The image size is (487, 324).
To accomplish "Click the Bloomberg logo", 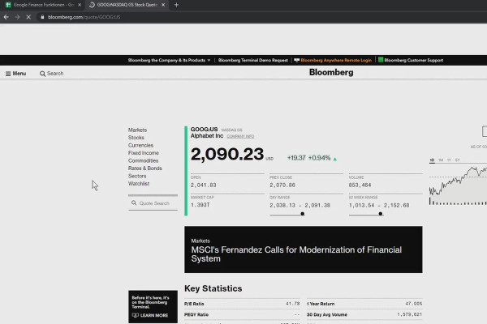I will 331,72.
